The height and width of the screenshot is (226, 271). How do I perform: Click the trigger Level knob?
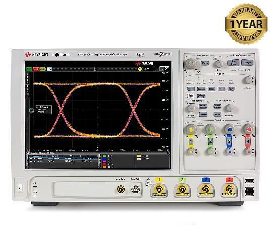tap(248, 80)
